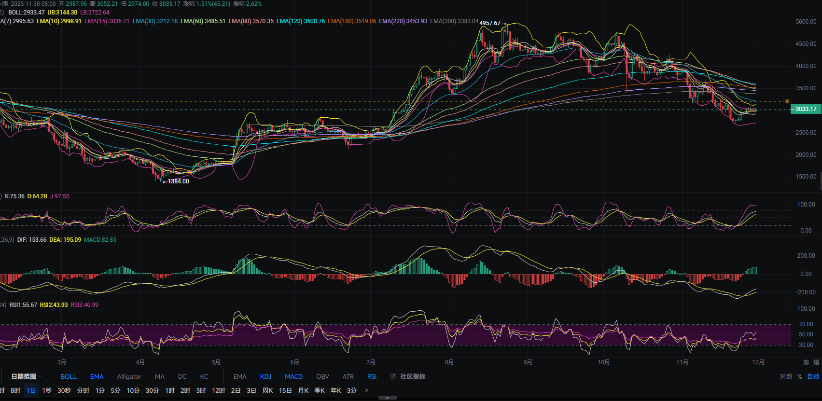Image resolution: width=822 pixels, height=401 pixels.
Task: Click the 4957.67 high price marker
Action: tap(490, 23)
